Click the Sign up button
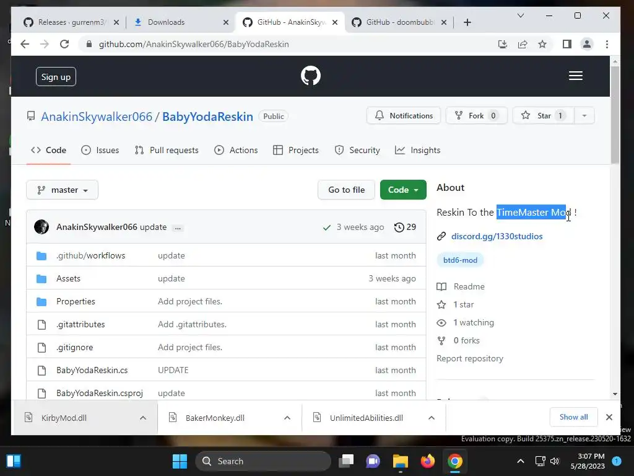The height and width of the screenshot is (476, 634). 56,77
